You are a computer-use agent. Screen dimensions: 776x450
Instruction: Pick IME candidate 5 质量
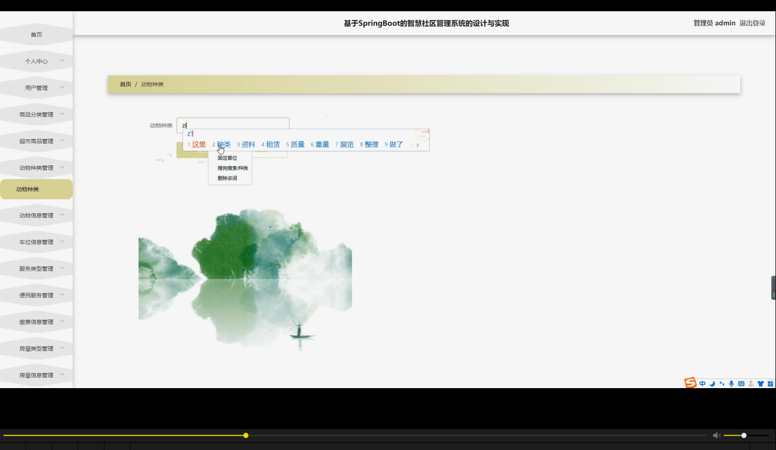pyautogui.click(x=295, y=145)
